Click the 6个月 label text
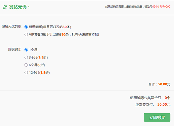 tap(37, 65)
